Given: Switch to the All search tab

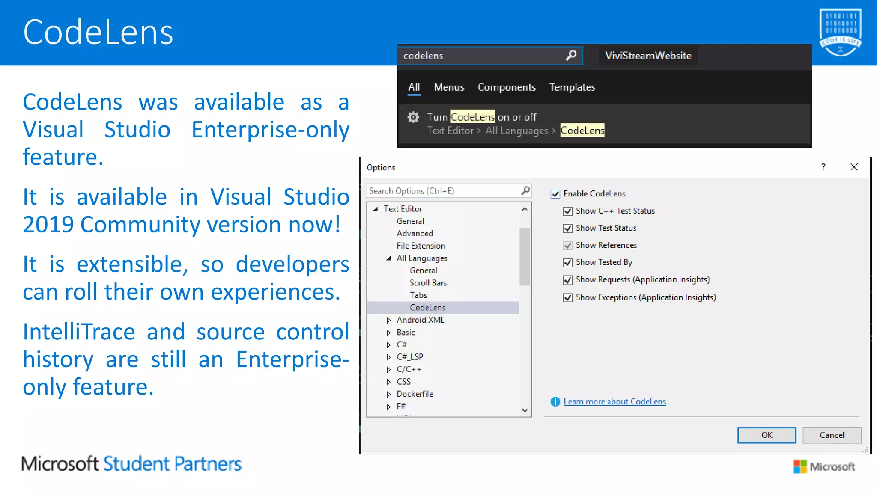Looking at the screenshot, I should pos(414,87).
